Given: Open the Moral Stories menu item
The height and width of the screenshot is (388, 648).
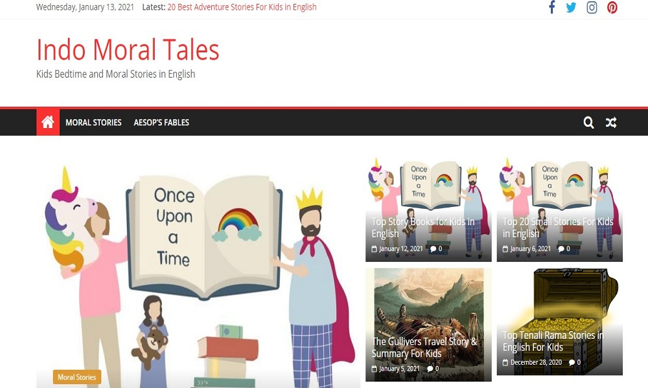Looking at the screenshot, I should pos(93,122).
